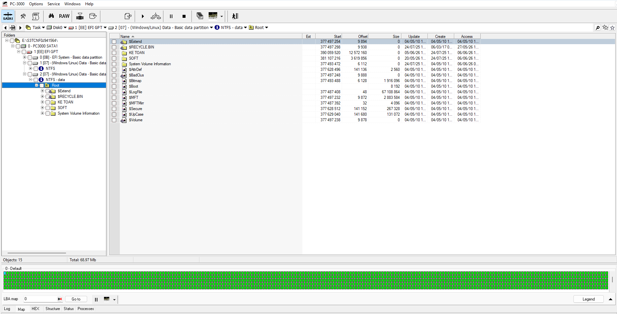Open the NTFS - data breadcrumb dropdown
The width and height of the screenshot is (617, 314).
pyautogui.click(x=245, y=28)
